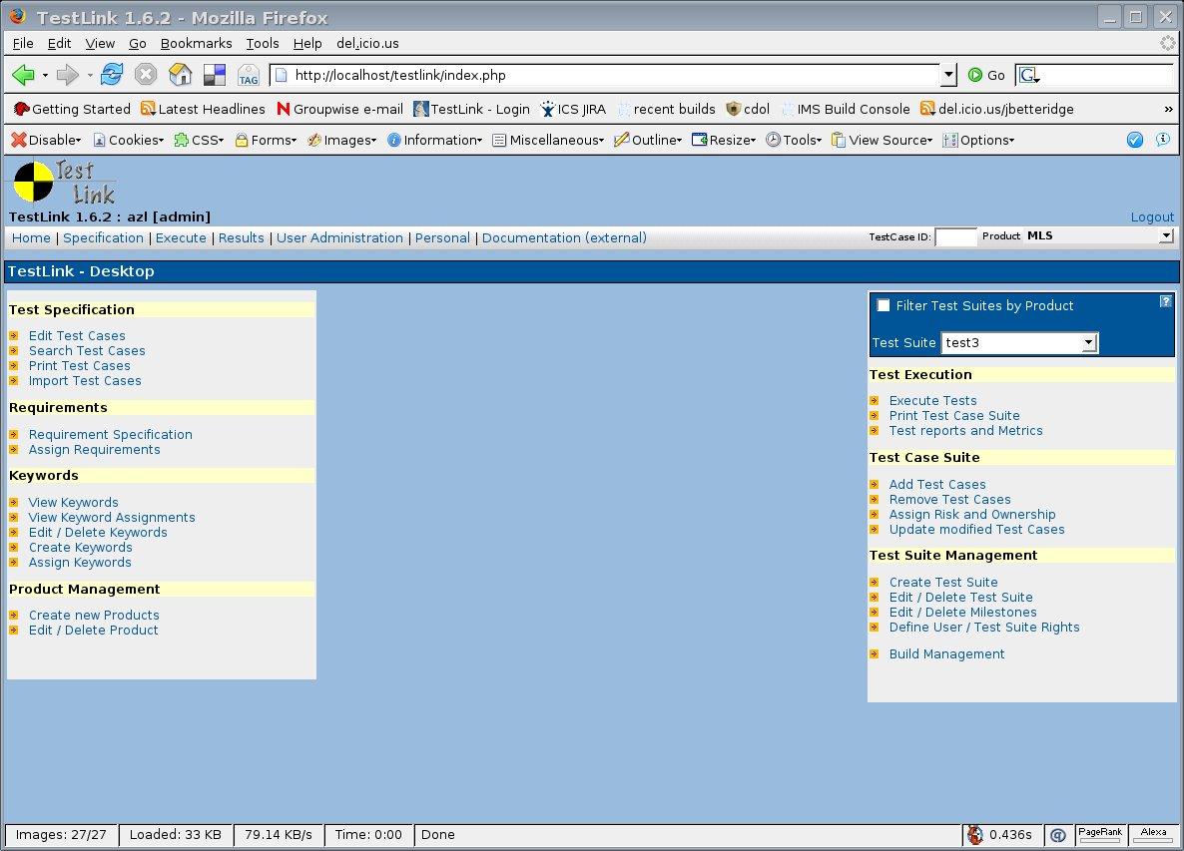1184x851 pixels.
Task: Click the Logout link
Action: [x=1152, y=217]
